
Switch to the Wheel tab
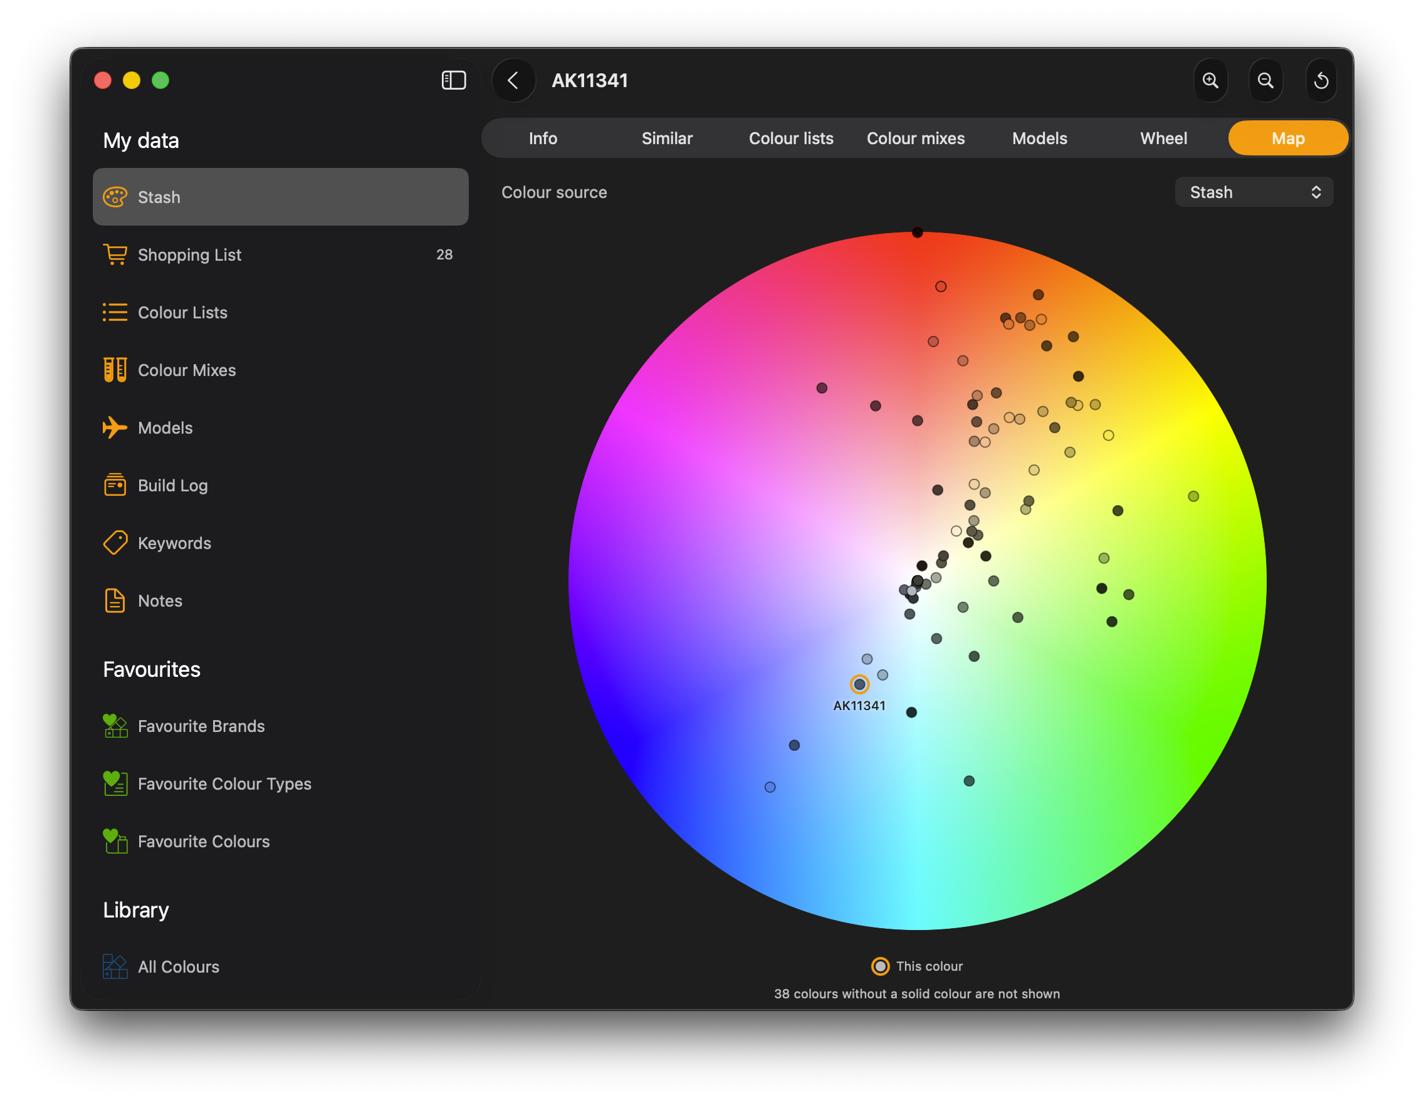pyautogui.click(x=1163, y=139)
